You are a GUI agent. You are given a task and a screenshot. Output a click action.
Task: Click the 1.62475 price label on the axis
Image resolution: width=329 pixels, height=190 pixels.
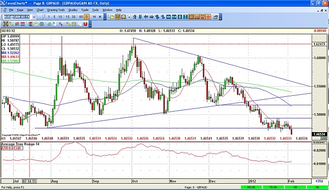click(x=320, y=44)
